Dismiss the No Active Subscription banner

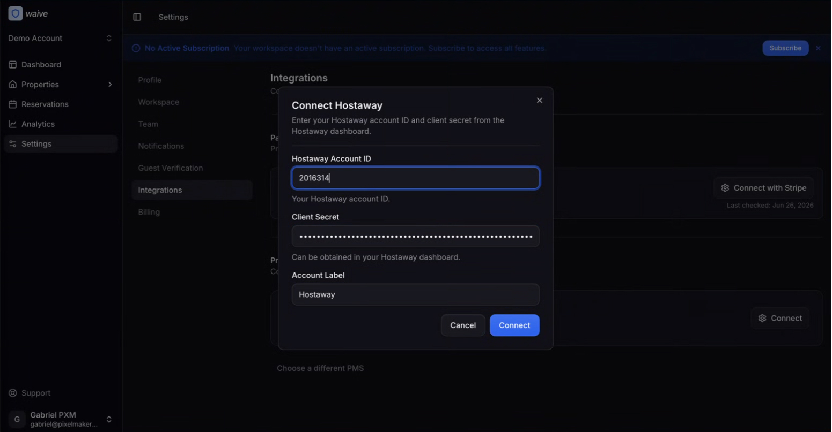pyautogui.click(x=818, y=48)
